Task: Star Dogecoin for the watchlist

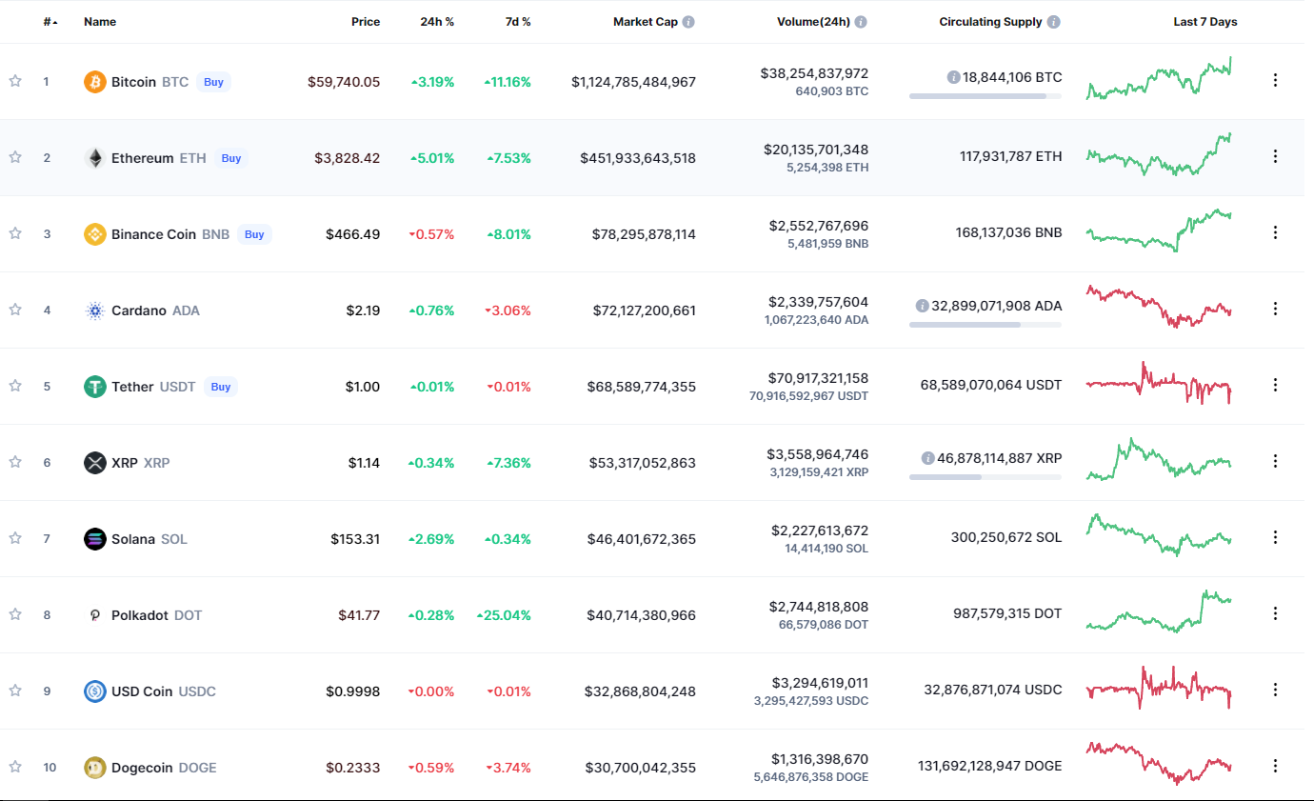Action: coord(15,767)
